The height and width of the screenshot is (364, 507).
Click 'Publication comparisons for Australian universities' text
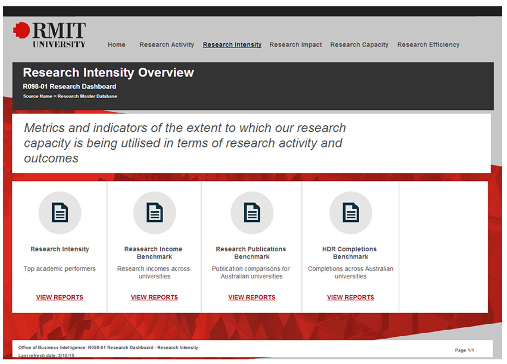pos(251,272)
